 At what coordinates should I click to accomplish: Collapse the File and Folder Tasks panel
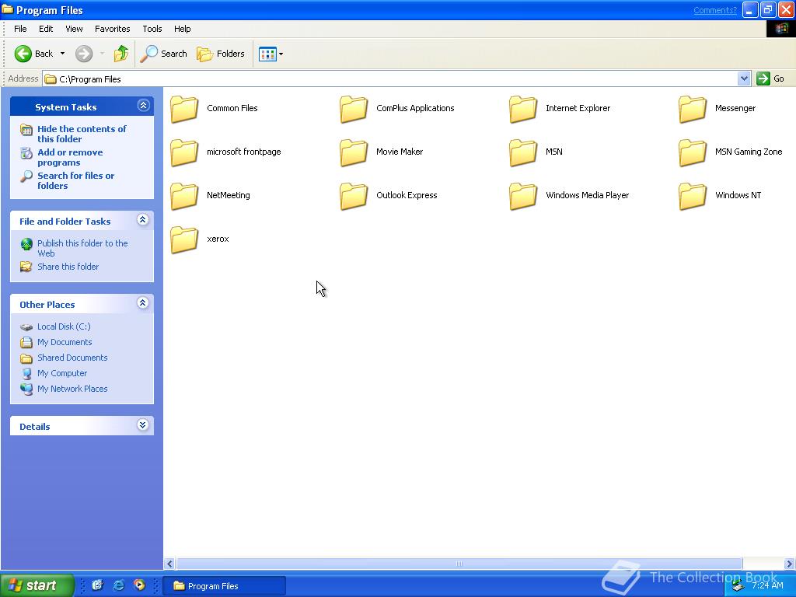pos(143,220)
